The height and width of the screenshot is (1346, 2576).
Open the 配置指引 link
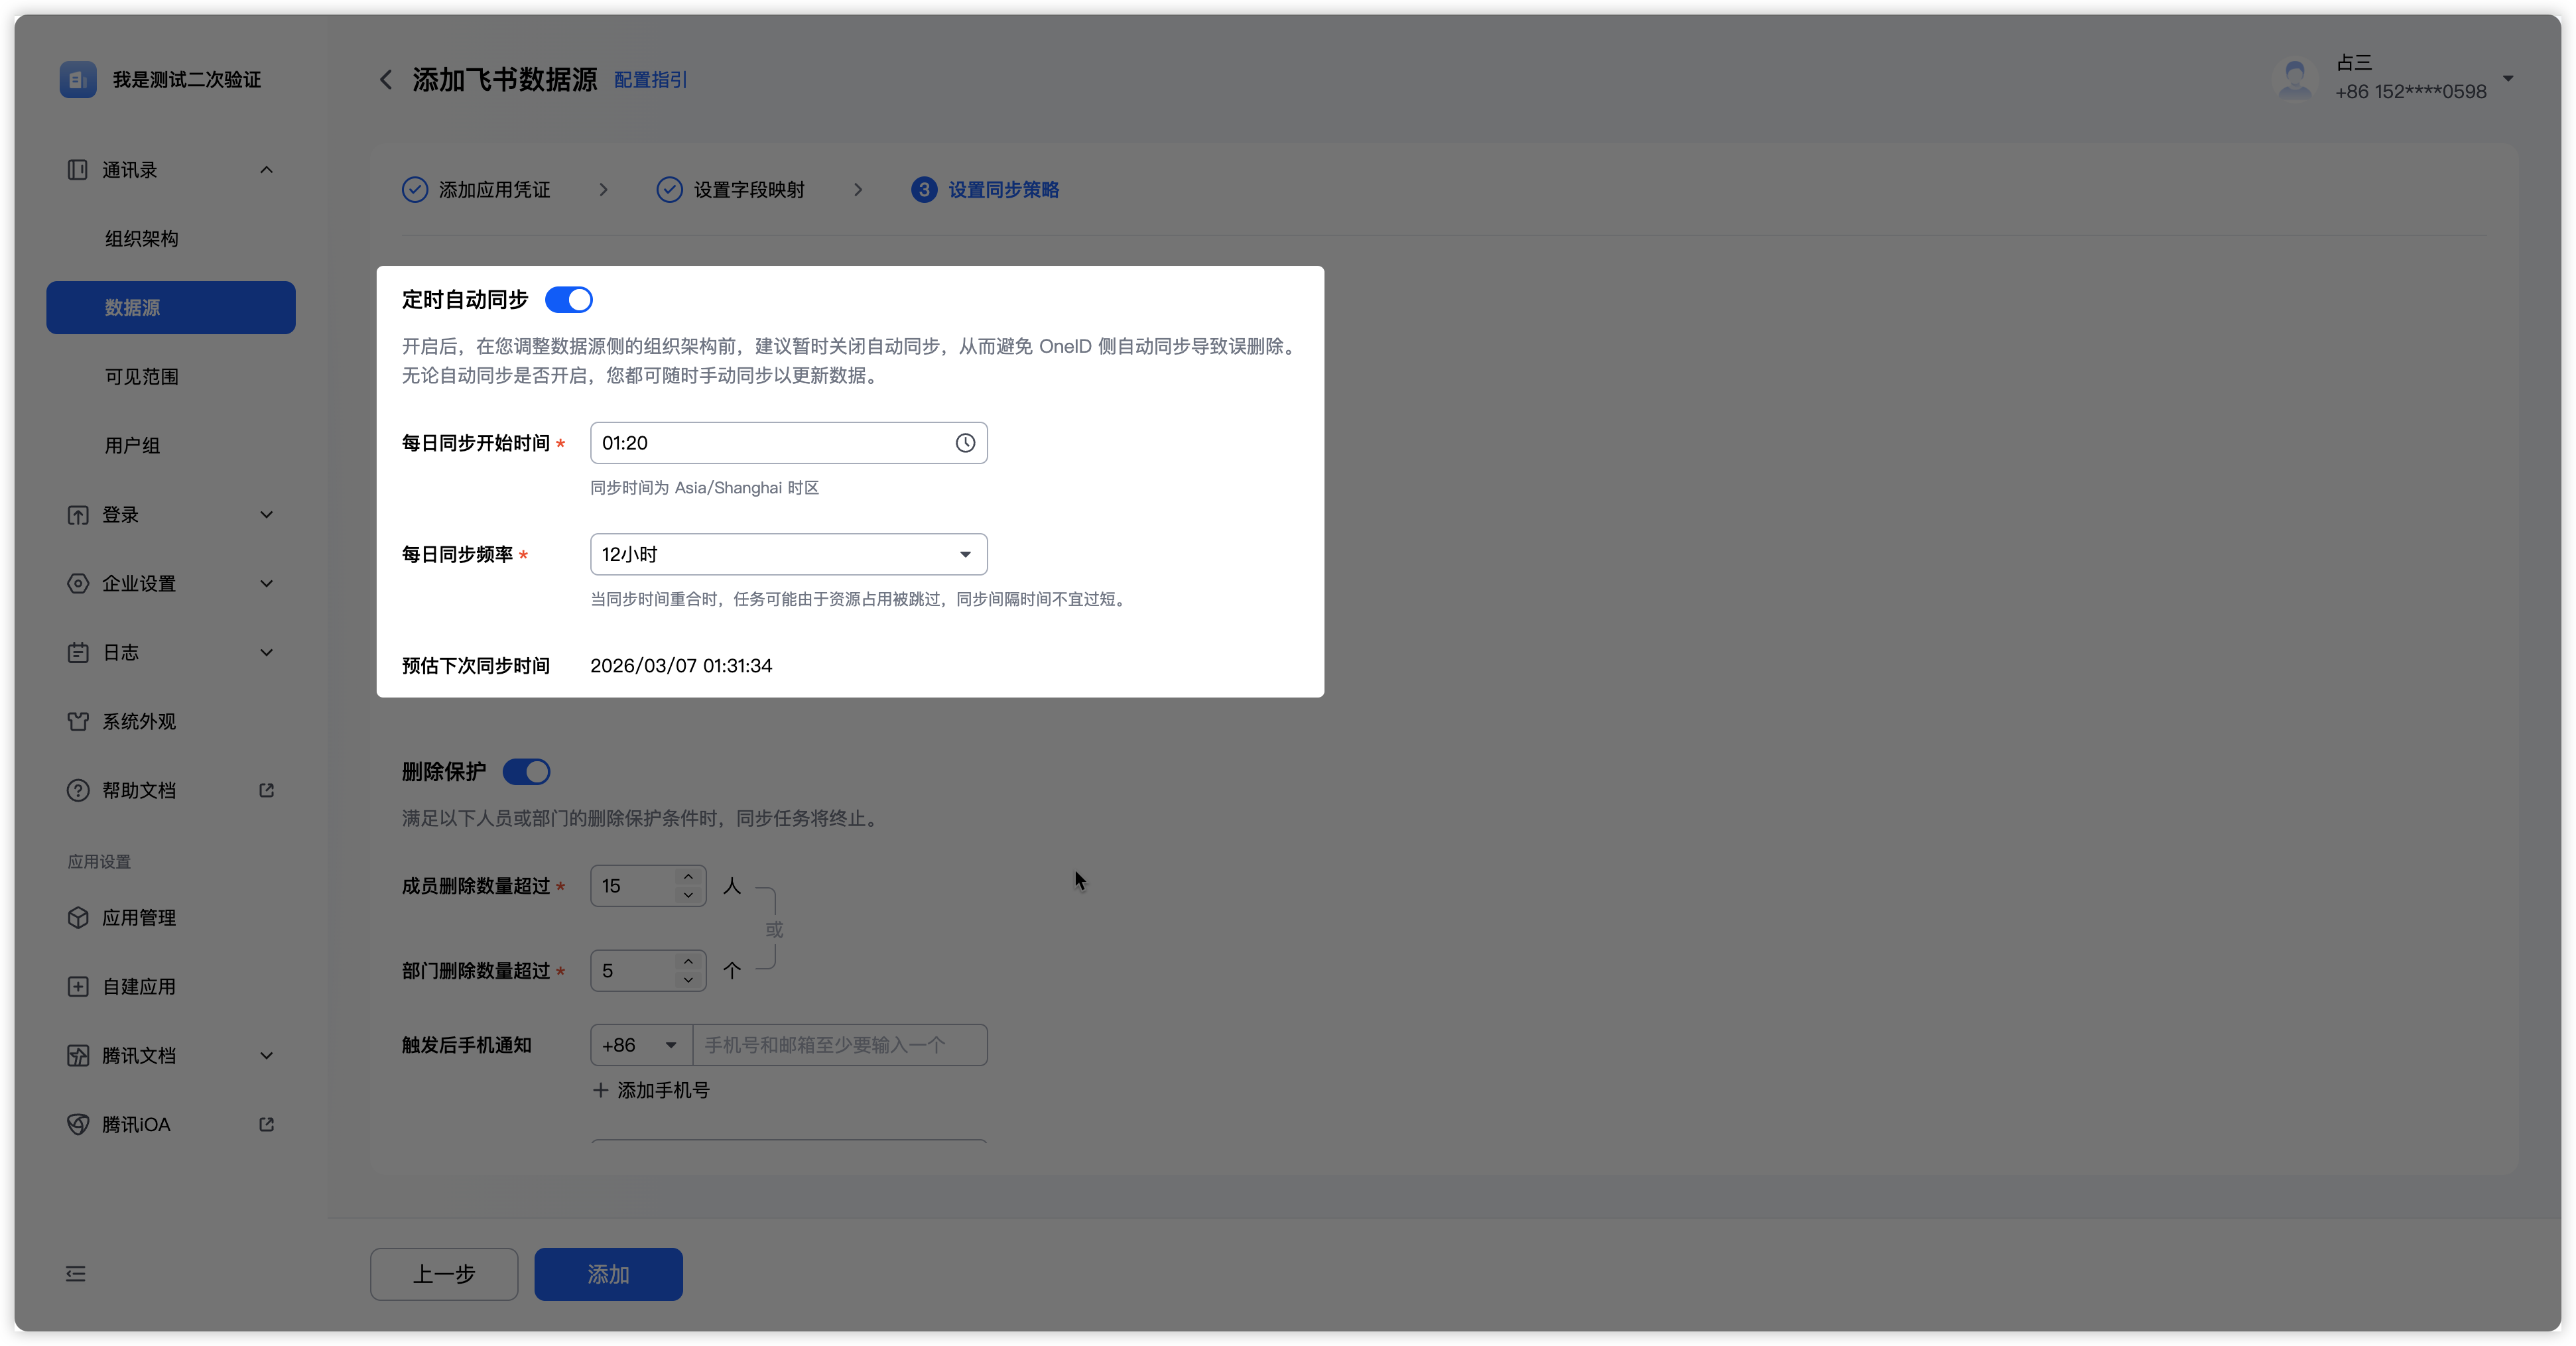650,80
